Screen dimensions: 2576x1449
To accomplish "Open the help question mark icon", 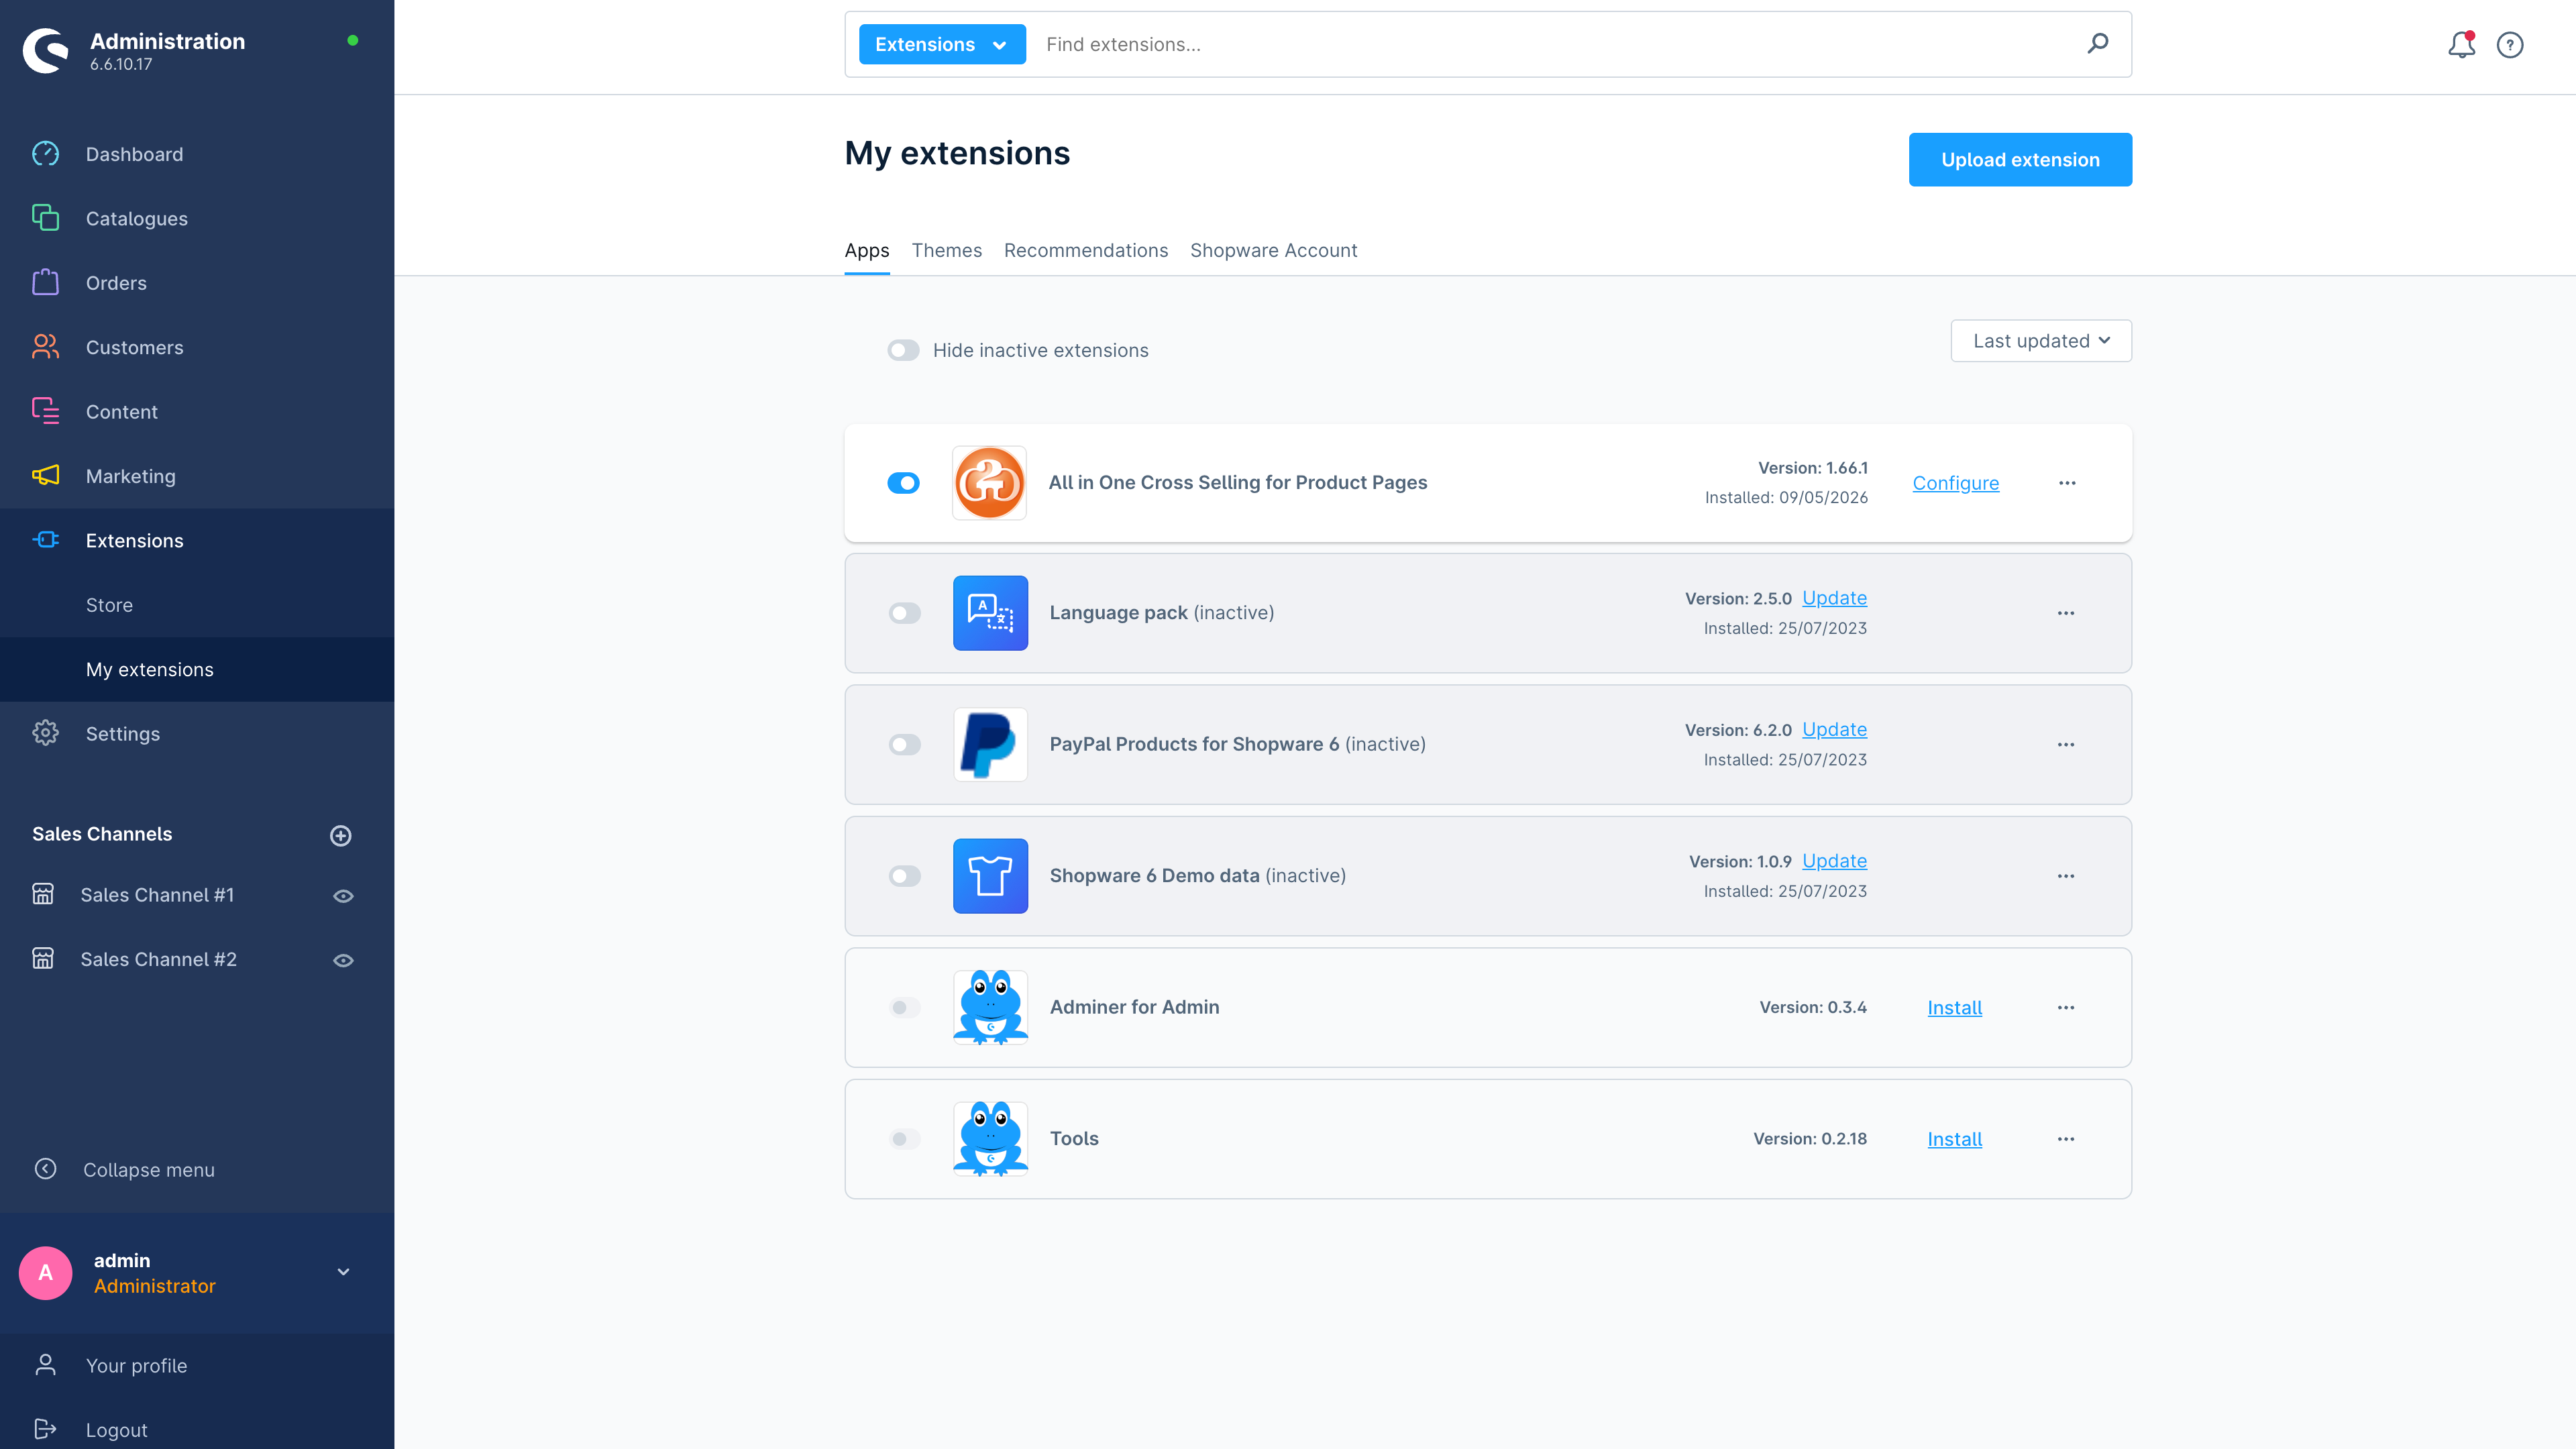I will point(2510,45).
